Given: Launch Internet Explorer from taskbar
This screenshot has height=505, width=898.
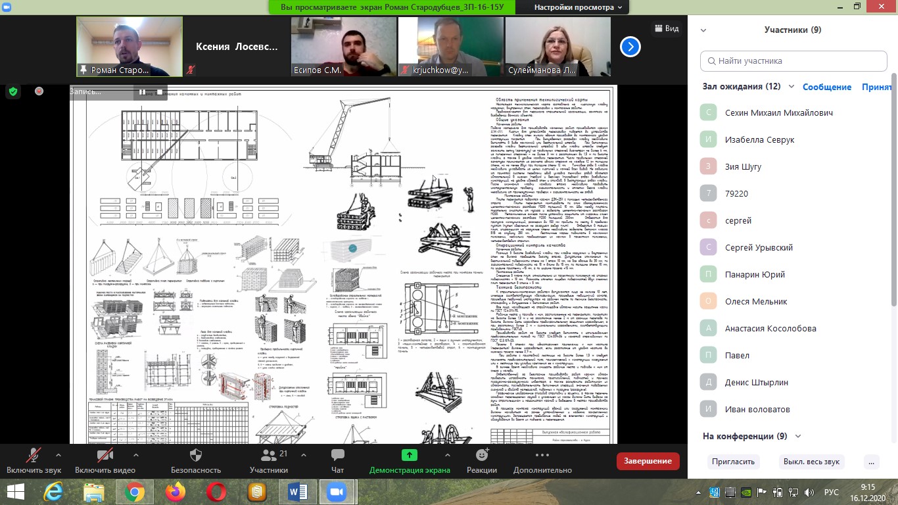Looking at the screenshot, I should click(x=53, y=491).
